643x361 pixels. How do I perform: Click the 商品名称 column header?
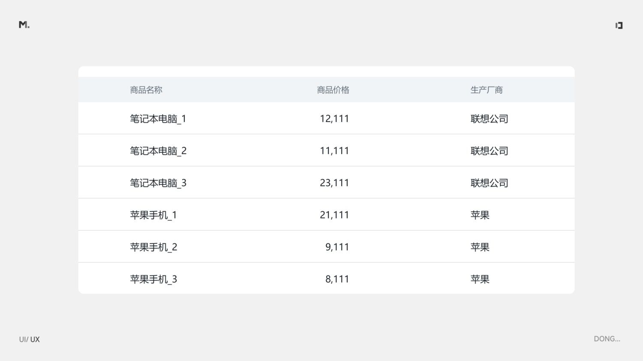(146, 90)
